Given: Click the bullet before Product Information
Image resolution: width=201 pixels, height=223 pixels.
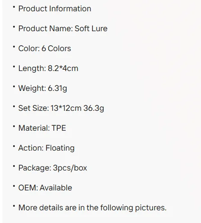Looking at the screenshot, I should point(14,7).
